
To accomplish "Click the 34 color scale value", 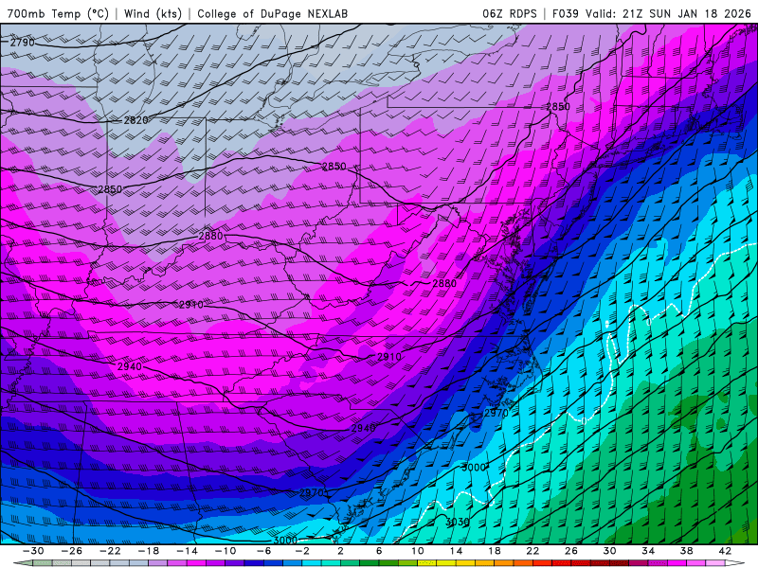I will [x=648, y=551].
